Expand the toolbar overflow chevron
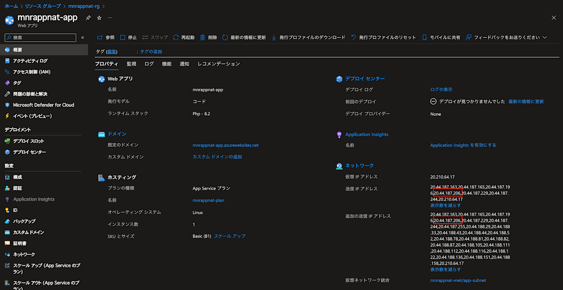Screen dimensions: 563x290 click(x=545, y=38)
